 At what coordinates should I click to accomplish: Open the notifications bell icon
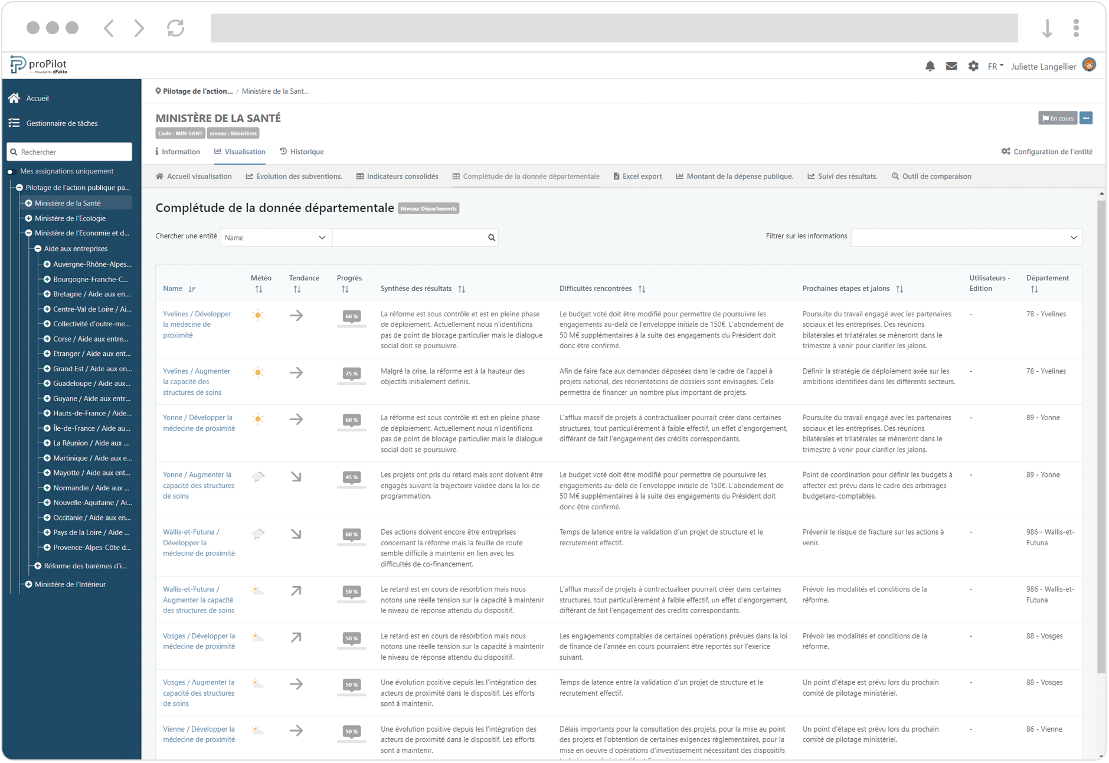point(930,66)
